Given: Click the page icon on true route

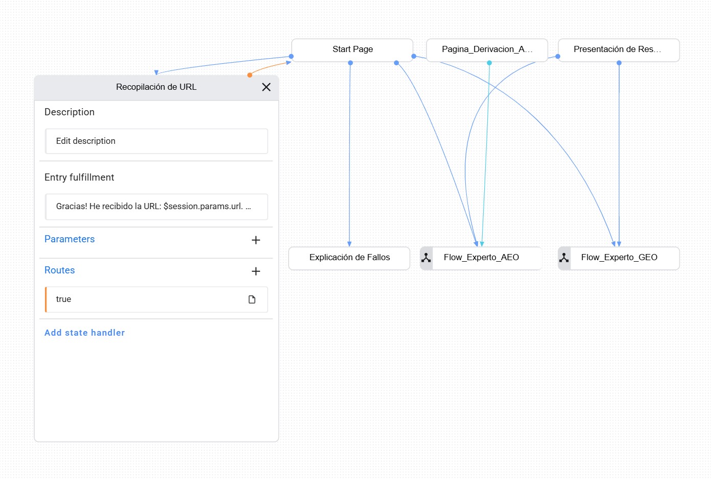Looking at the screenshot, I should point(252,299).
